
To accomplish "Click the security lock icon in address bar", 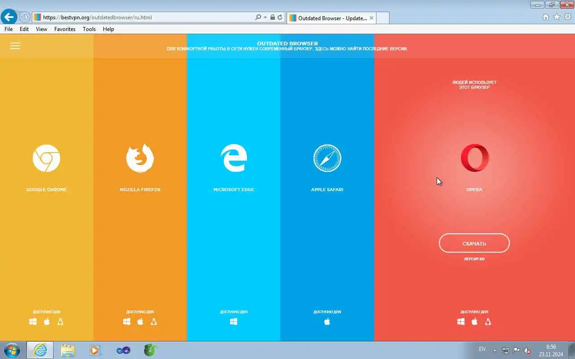I will 272,18.
